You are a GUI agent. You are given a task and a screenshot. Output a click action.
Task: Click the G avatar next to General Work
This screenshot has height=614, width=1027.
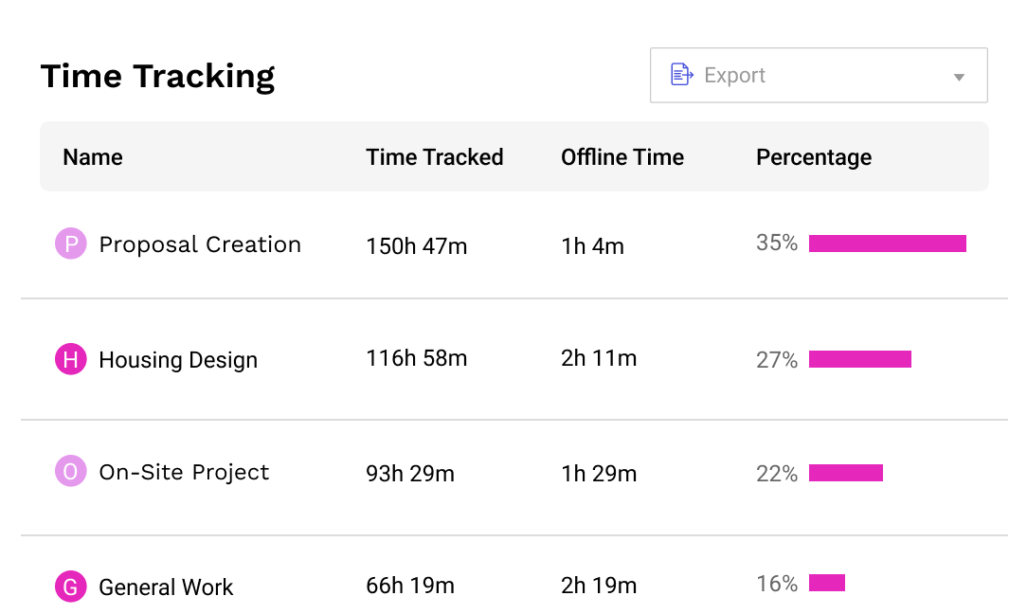[x=70, y=587]
